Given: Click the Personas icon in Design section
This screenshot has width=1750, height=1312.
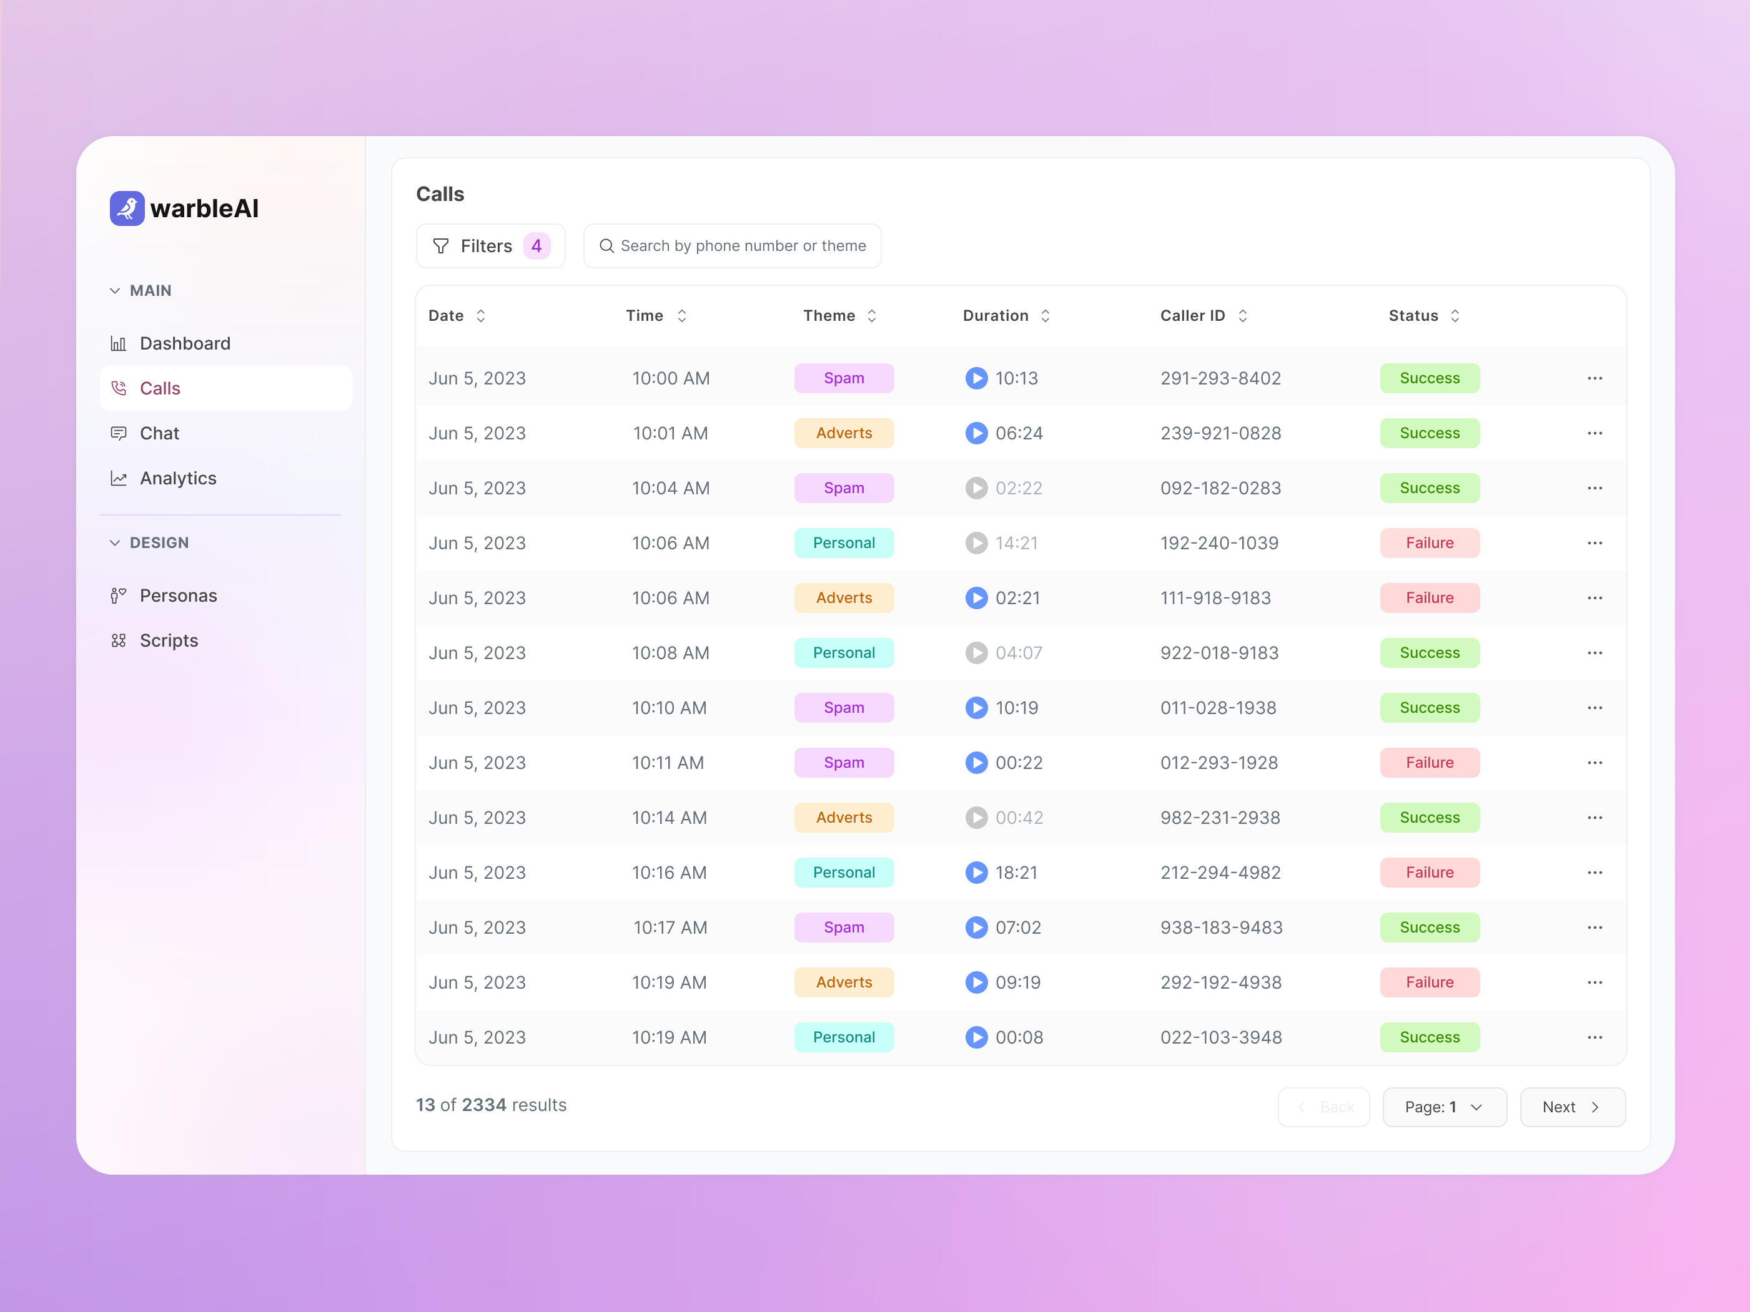Looking at the screenshot, I should click(x=119, y=595).
